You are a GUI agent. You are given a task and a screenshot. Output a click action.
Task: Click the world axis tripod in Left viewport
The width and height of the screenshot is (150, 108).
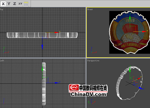4,101
